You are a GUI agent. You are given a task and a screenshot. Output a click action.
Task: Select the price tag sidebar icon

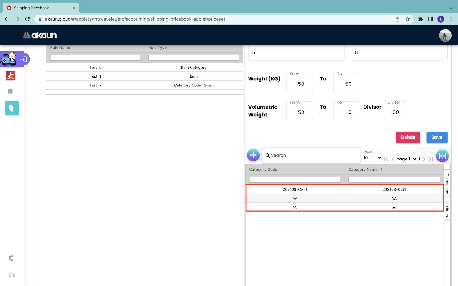click(x=12, y=108)
